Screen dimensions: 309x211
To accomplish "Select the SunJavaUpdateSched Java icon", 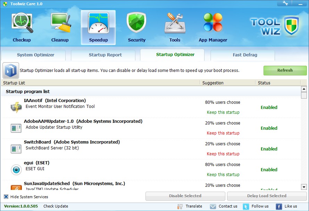I will pos(16,187).
